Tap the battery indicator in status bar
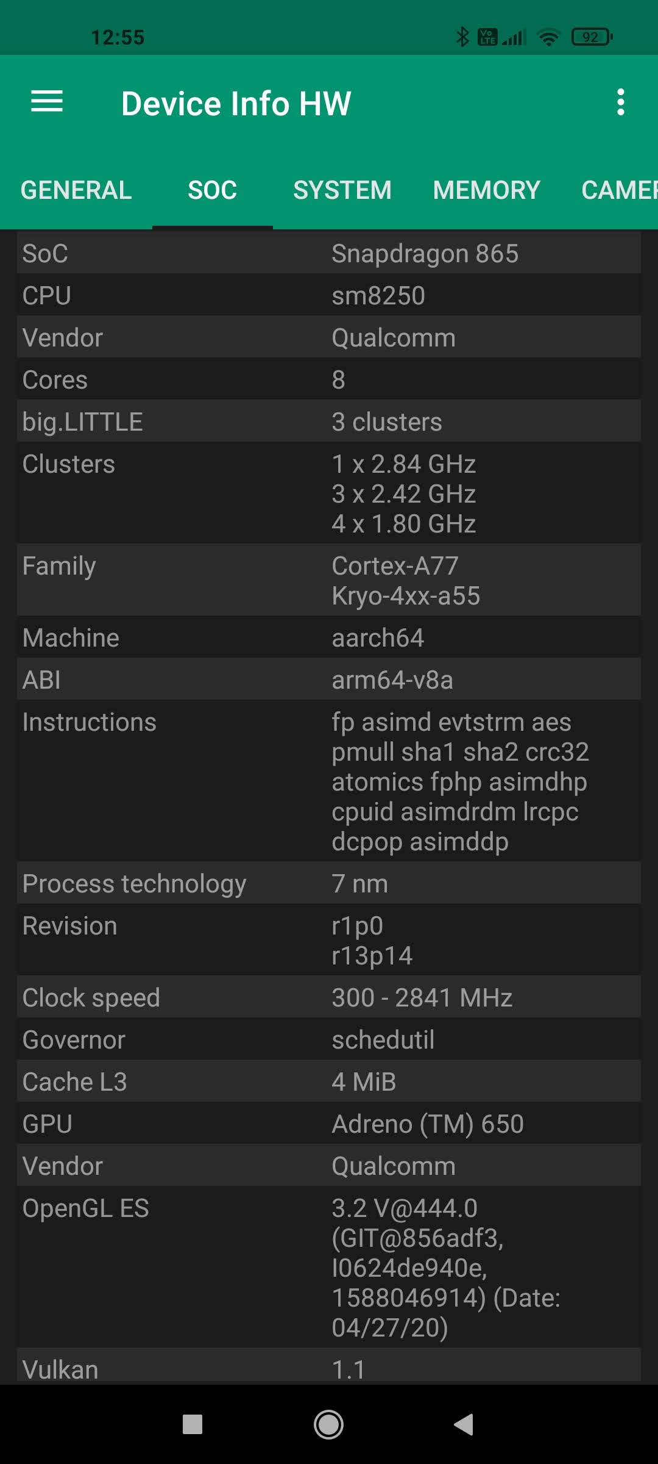The image size is (658, 1464). (591, 37)
